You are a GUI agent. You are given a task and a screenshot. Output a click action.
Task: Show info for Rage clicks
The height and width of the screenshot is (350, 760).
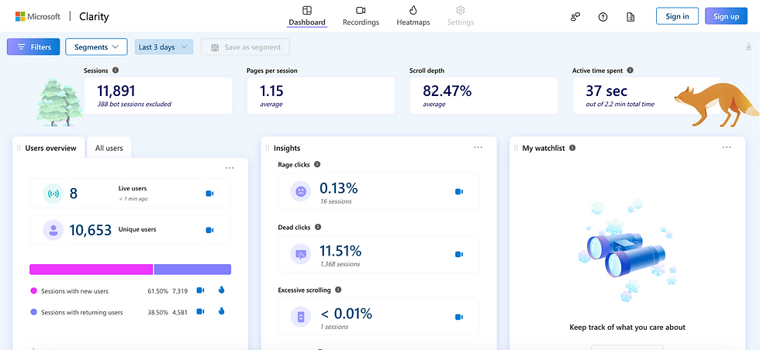click(317, 164)
